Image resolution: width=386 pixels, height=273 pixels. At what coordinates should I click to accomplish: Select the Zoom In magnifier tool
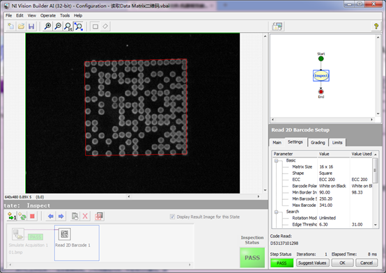click(x=48, y=26)
